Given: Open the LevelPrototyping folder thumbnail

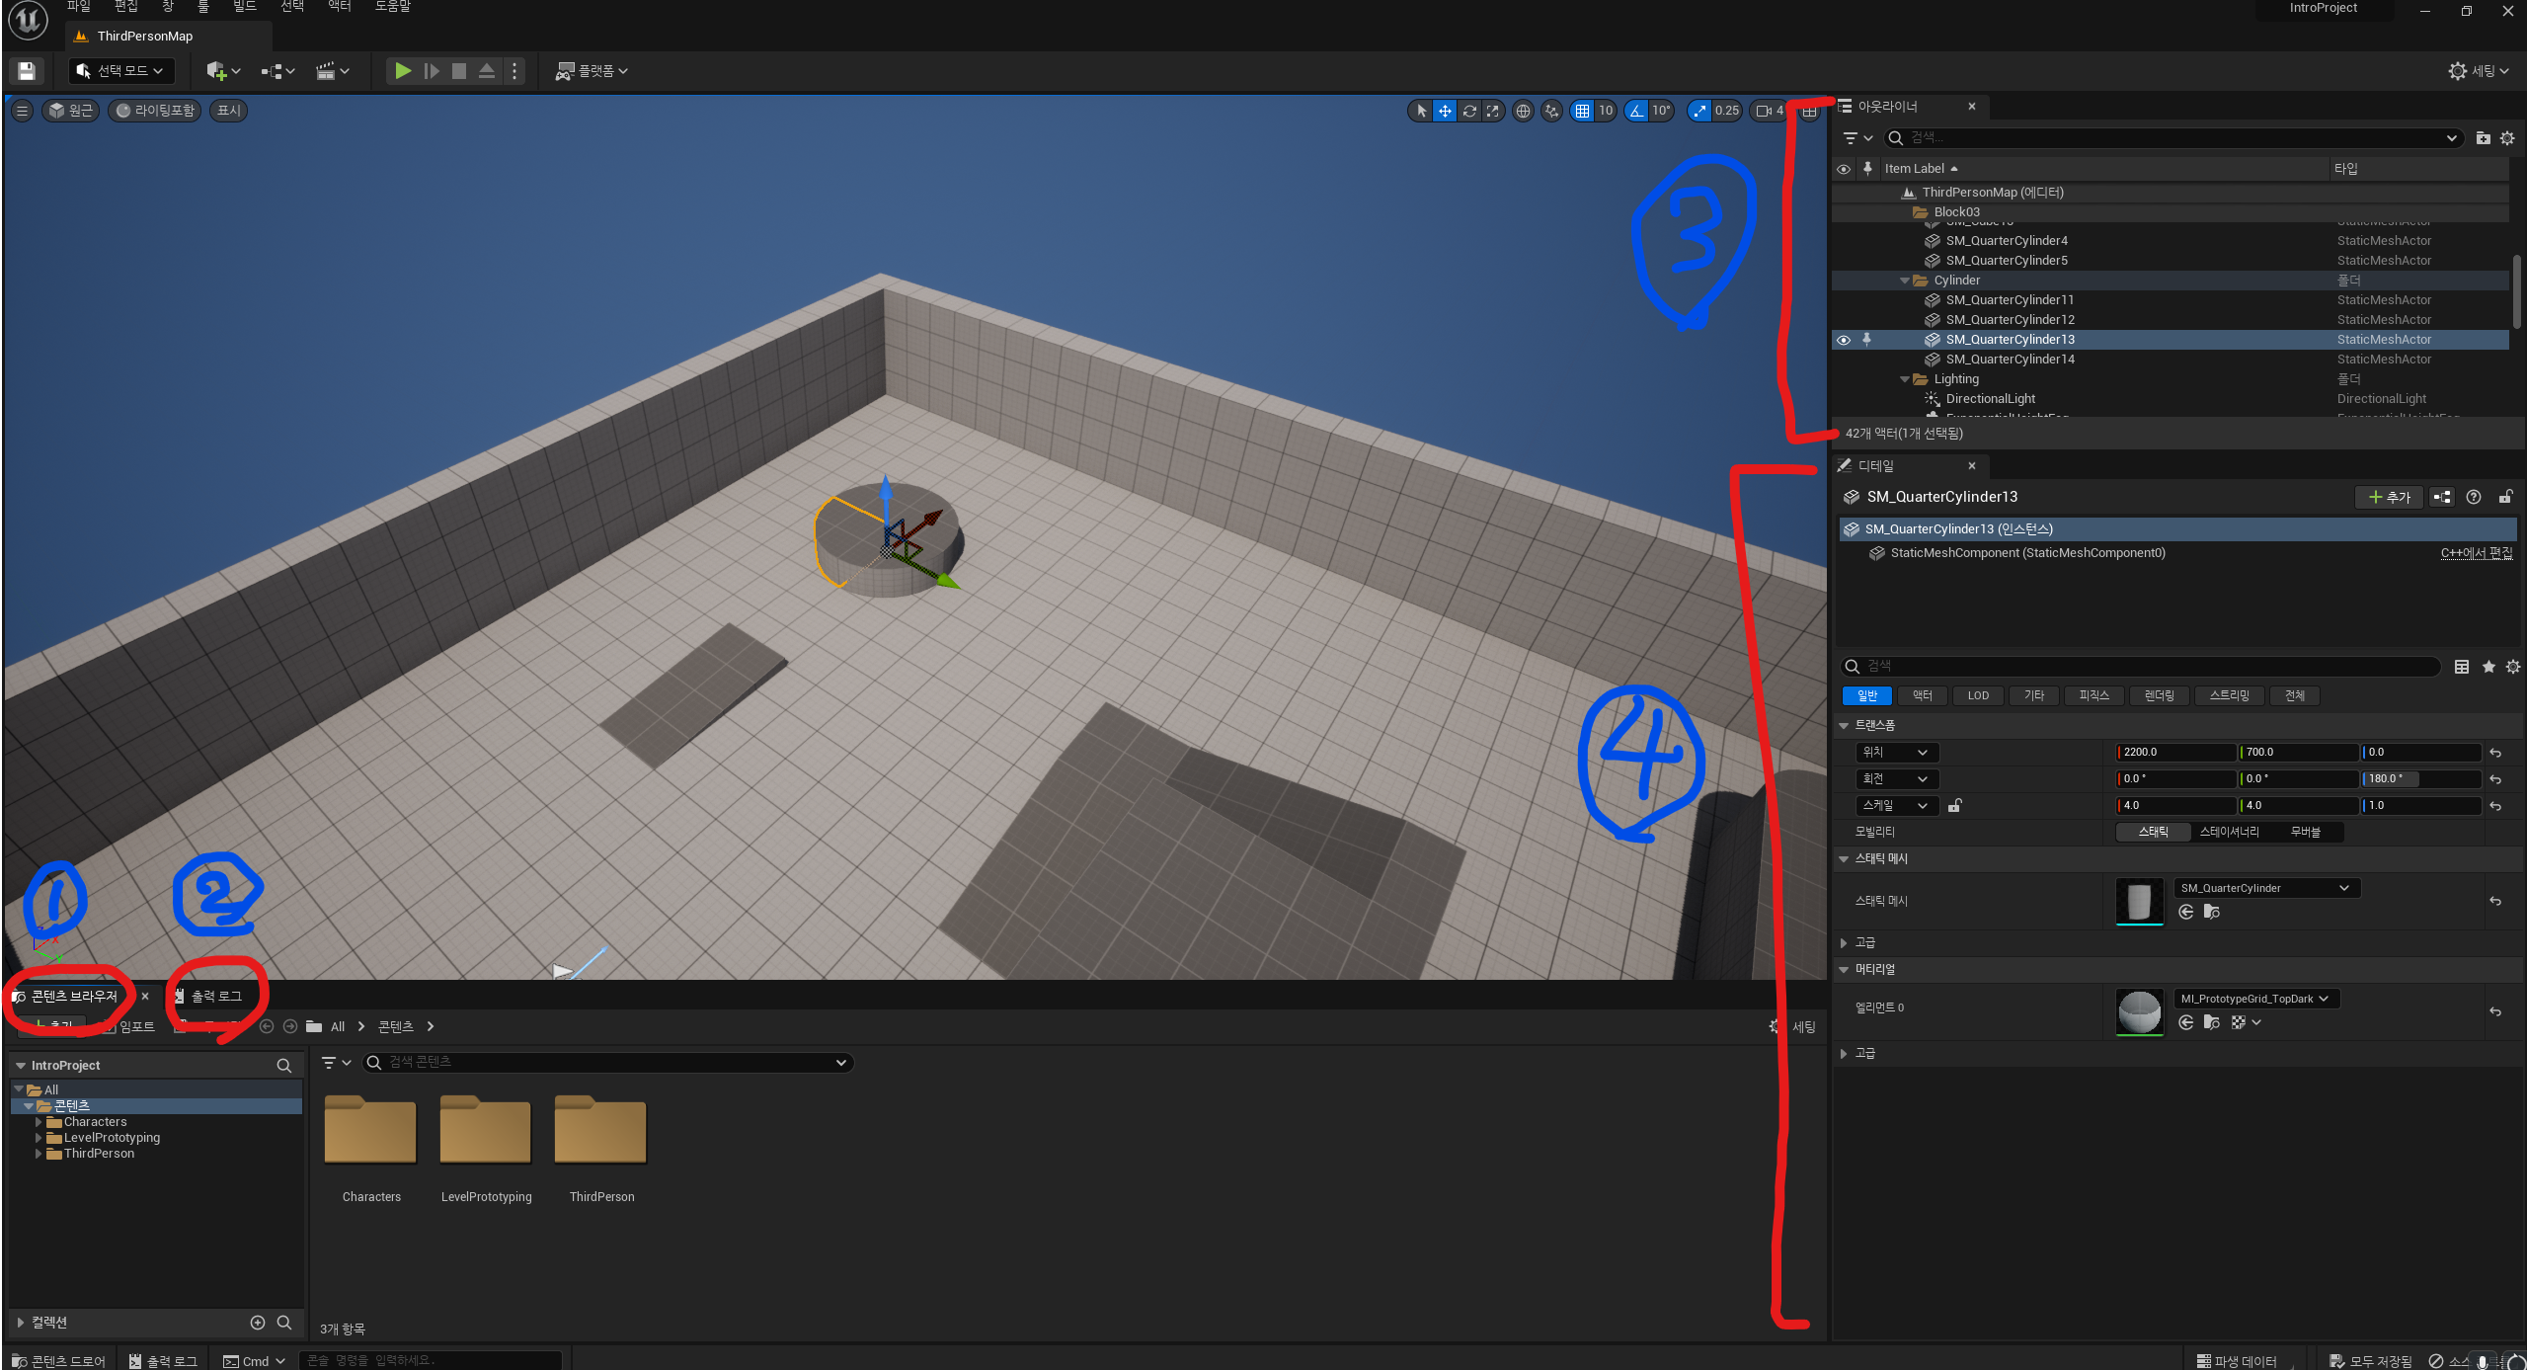Looking at the screenshot, I should [486, 1131].
